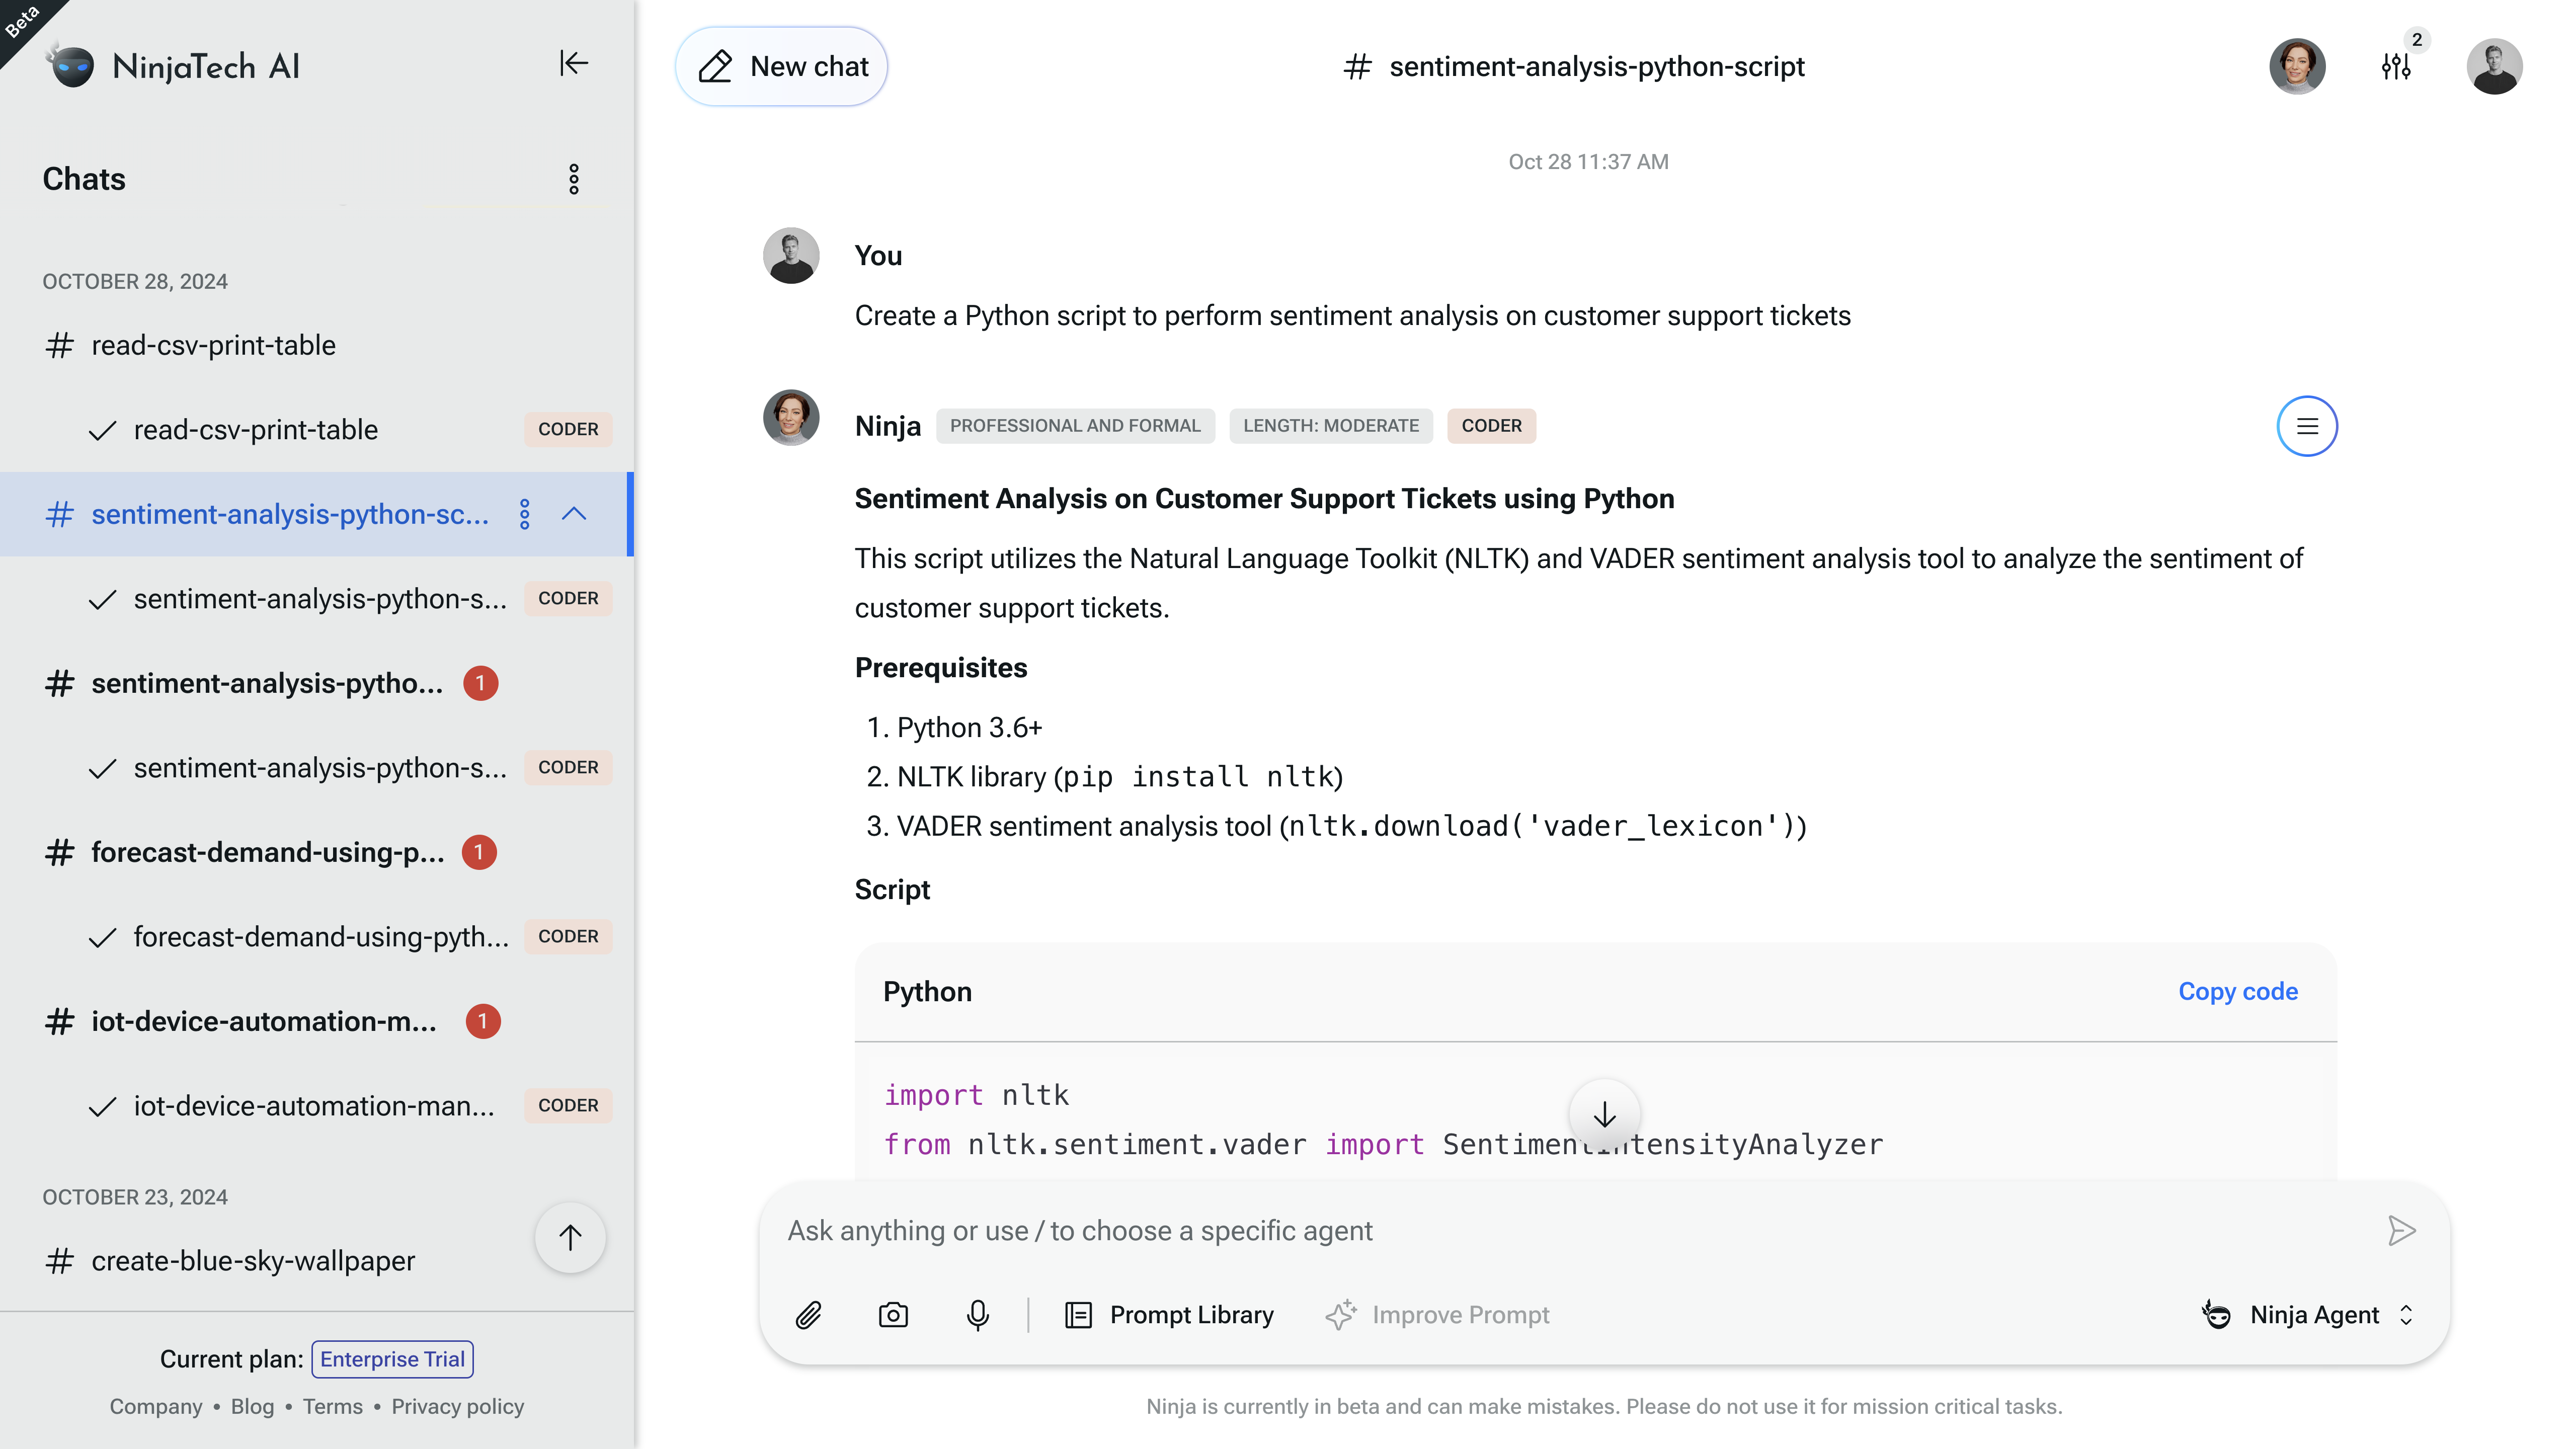The width and height of the screenshot is (2576, 1449).
Task: Copy the Python code
Action: tap(2238, 991)
